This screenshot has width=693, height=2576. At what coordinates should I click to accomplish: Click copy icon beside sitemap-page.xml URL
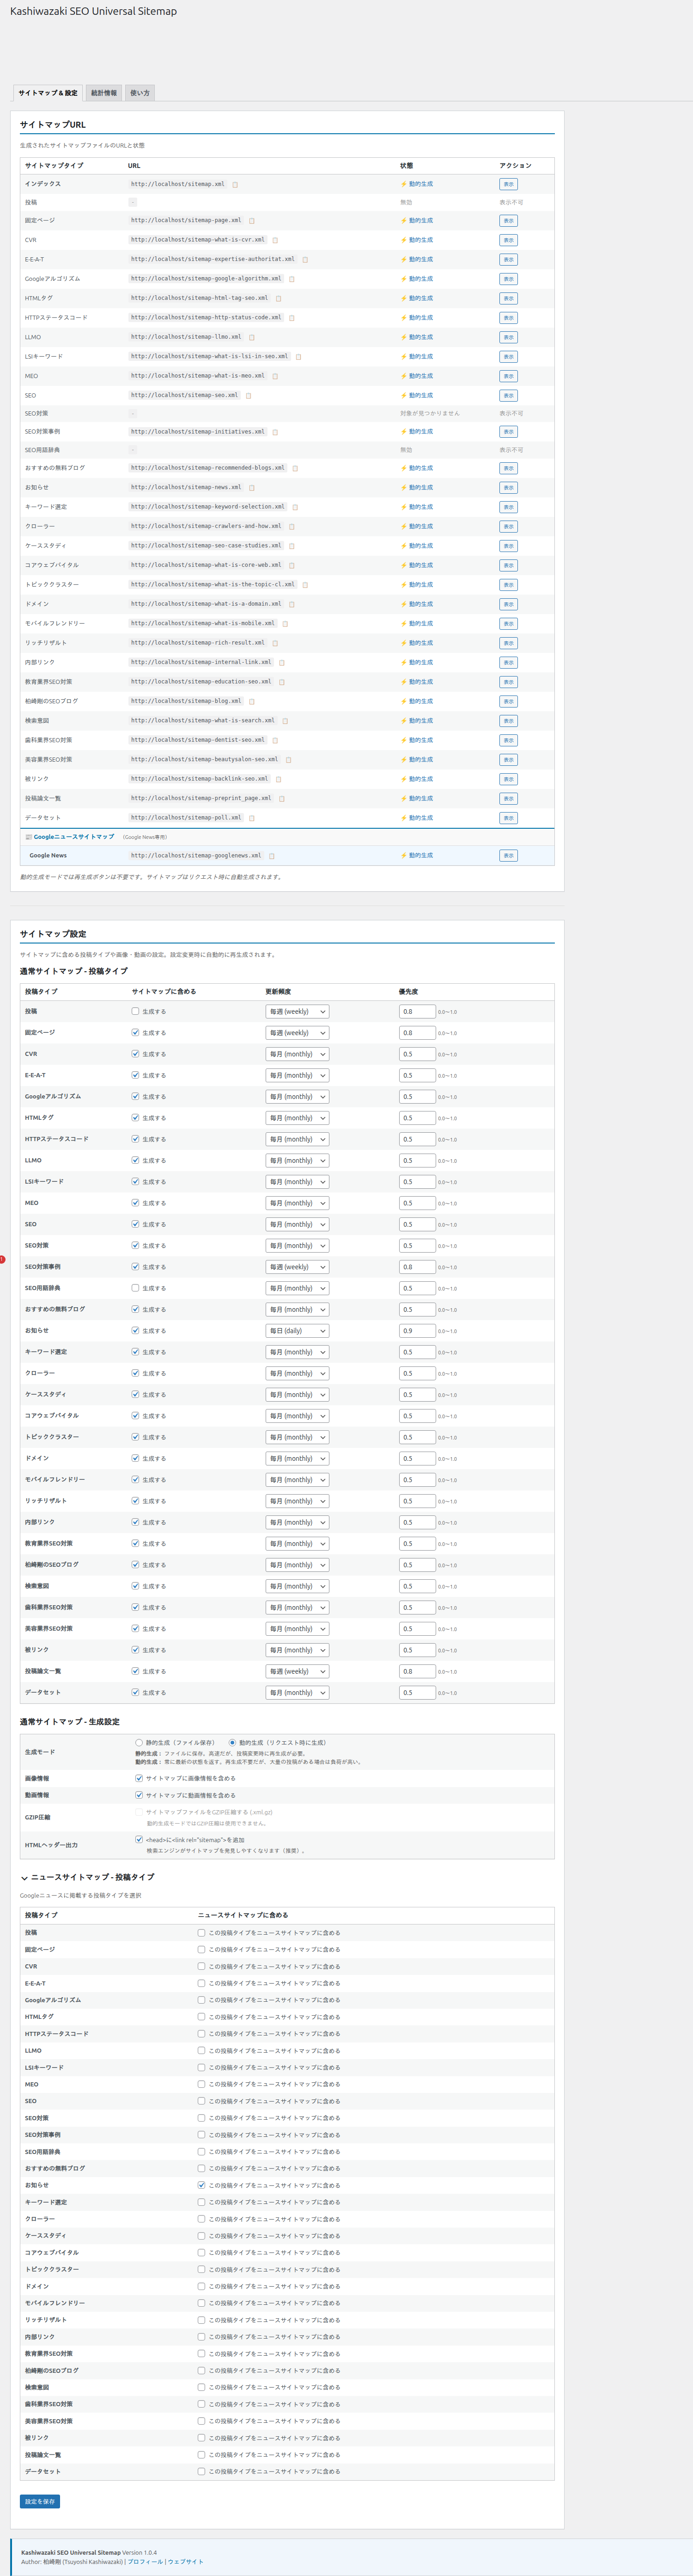pyautogui.click(x=252, y=221)
